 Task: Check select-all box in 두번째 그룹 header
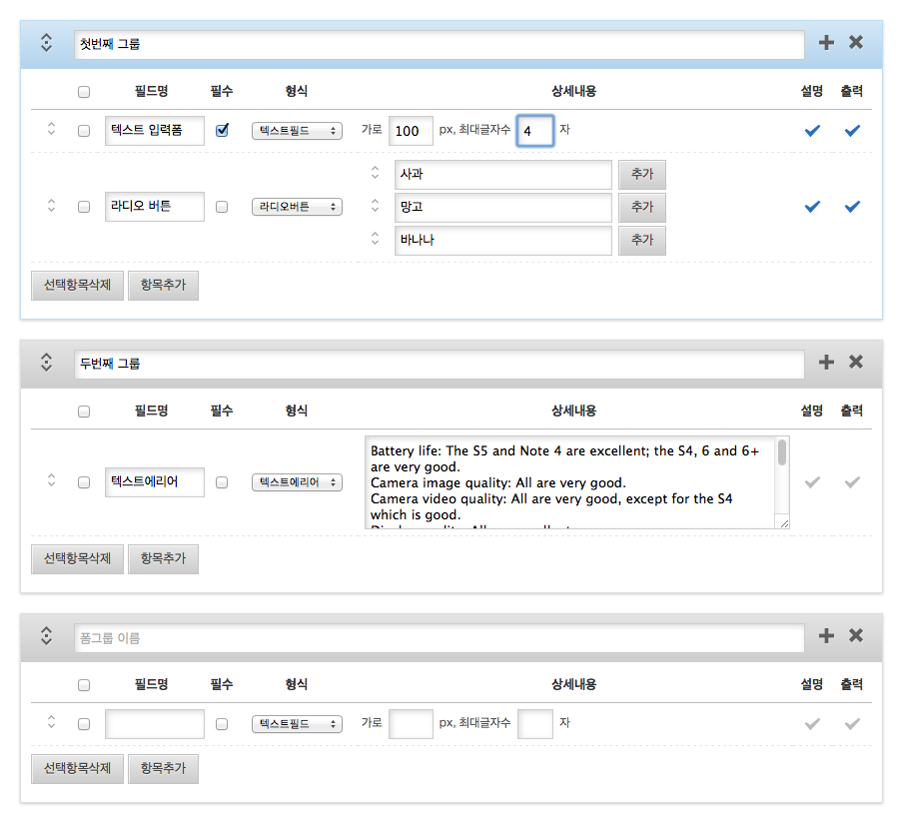84,411
